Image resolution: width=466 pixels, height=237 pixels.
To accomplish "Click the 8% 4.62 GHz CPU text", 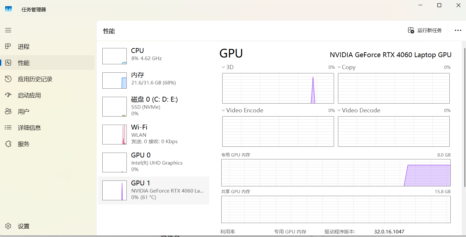I will click(146, 58).
